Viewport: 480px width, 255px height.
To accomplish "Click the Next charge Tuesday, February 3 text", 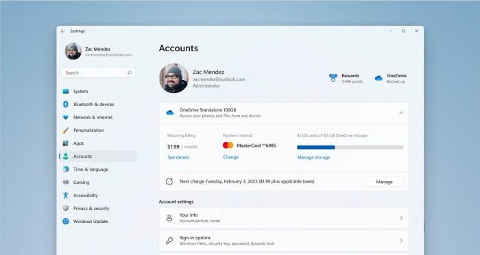I will [247, 181].
